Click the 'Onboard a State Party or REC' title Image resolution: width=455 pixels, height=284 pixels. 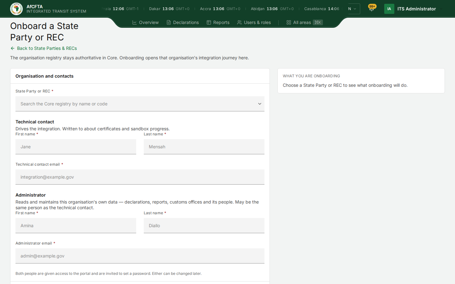pos(44,32)
